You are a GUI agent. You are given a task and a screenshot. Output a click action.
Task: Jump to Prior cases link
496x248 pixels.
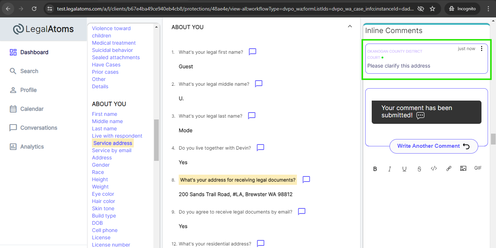(x=105, y=72)
